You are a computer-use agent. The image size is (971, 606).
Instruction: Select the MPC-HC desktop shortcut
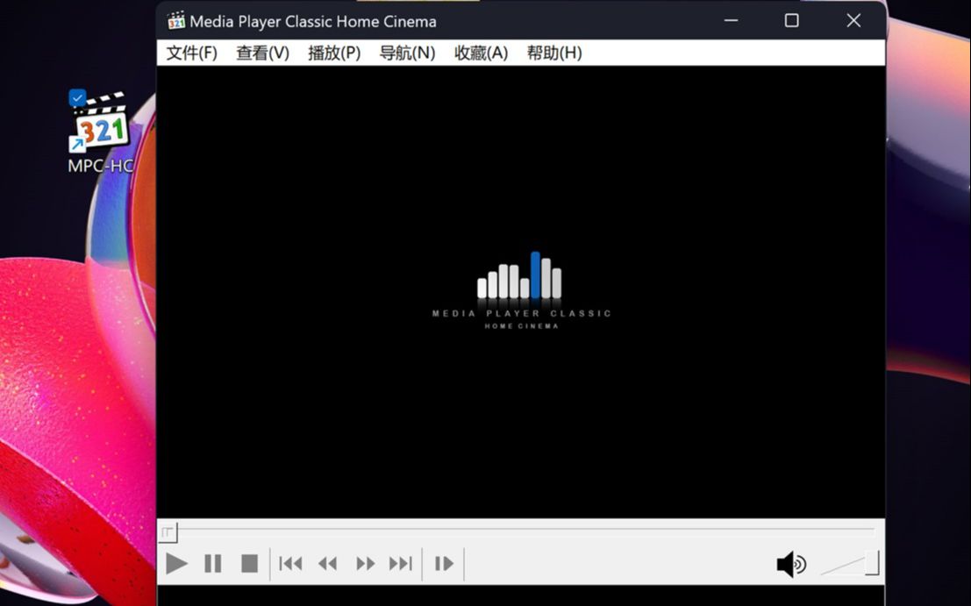coord(100,132)
